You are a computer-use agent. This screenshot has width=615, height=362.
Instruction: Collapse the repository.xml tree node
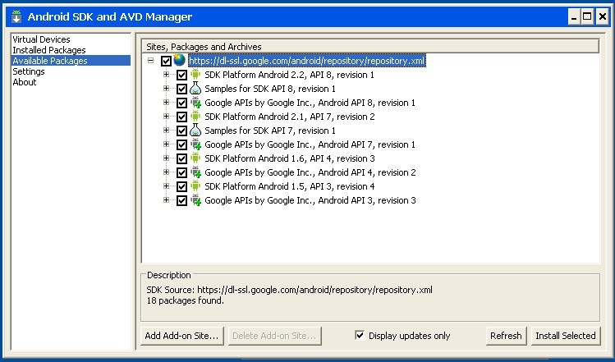(151, 61)
